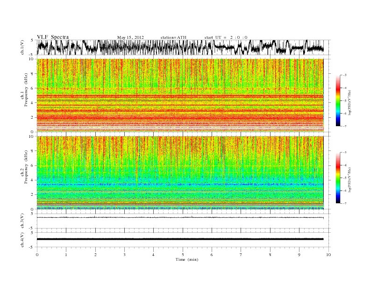Image resolution: width=370 pixels, height=286 pixels.
Task: Click the "ch.1(V)" axis label
Action: tap(22, 47)
